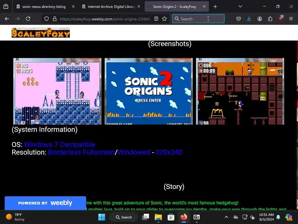This screenshot has height=224, width=298.
Task: Open Microsoft Store from the taskbar
Action: click(171, 217)
